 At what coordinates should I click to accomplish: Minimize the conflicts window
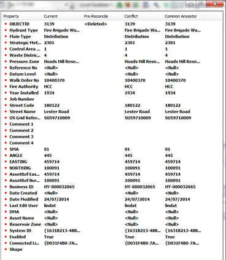(191, 4)
